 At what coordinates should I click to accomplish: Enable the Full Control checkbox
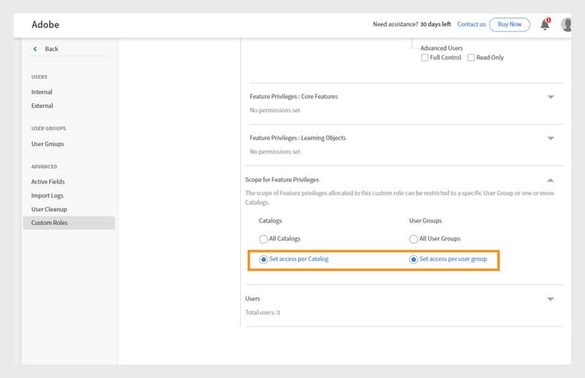point(424,58)
